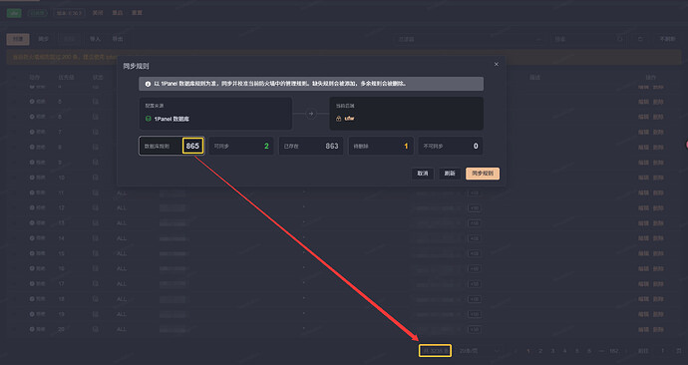Viewport: 688px width, 365px height.
Task: Click the action icon in priority 11 row
Action: pyautogui.click(x=32, y=192)
